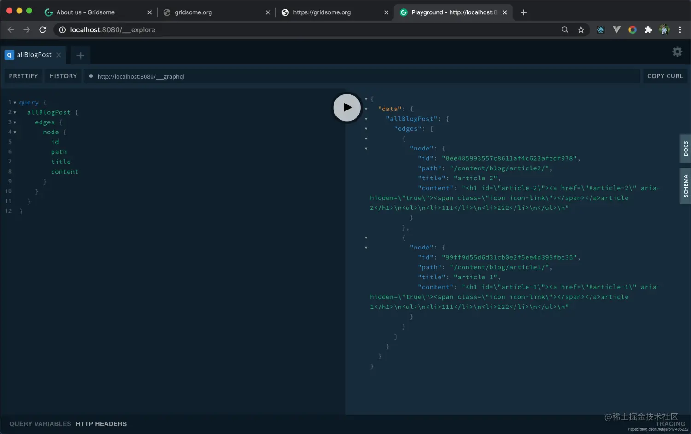Open the DOCS side panel
Screen dimensions: 691x434
tap(685, 148)
